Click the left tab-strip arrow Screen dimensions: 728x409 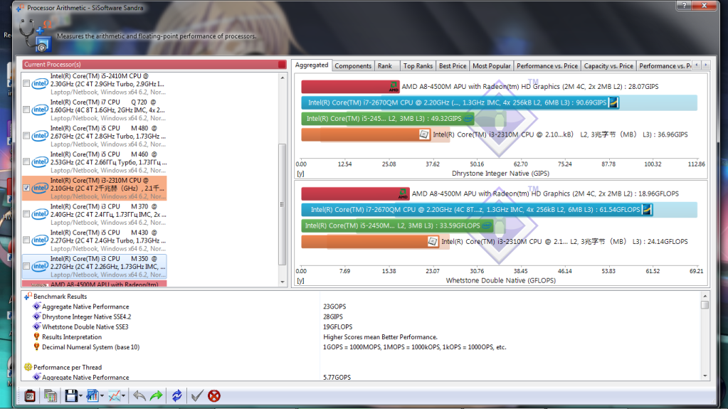click(697, 65)
